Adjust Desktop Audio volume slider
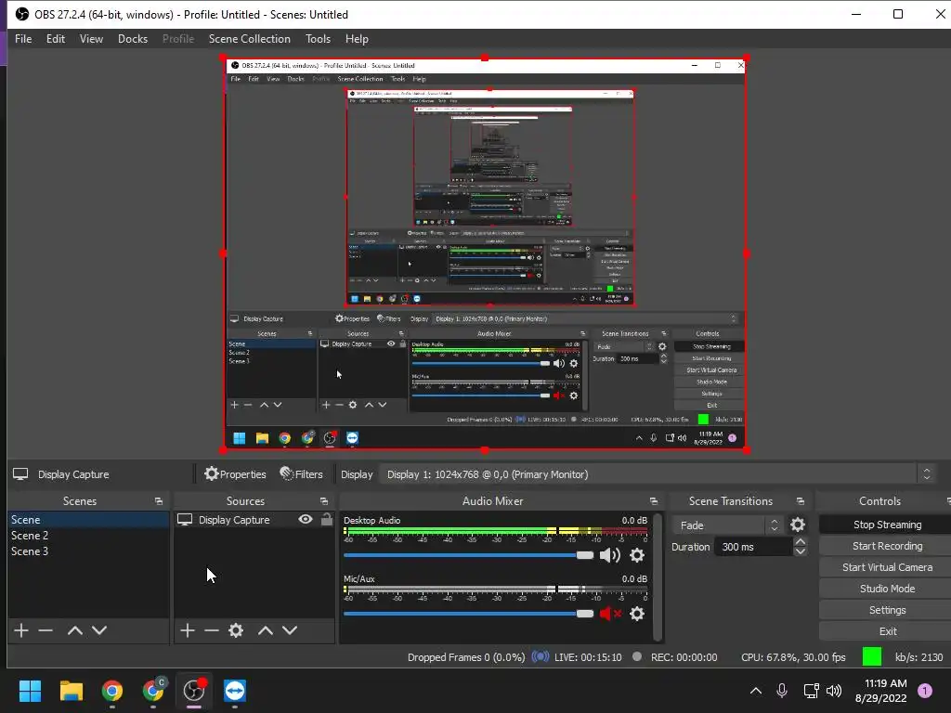This screenshot has width=951, height=713. pyautogui.click(x=468, y=555)
